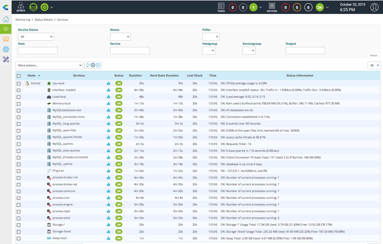
Task: Check the box for Load-local service
Action: click(x=19, y=97)
